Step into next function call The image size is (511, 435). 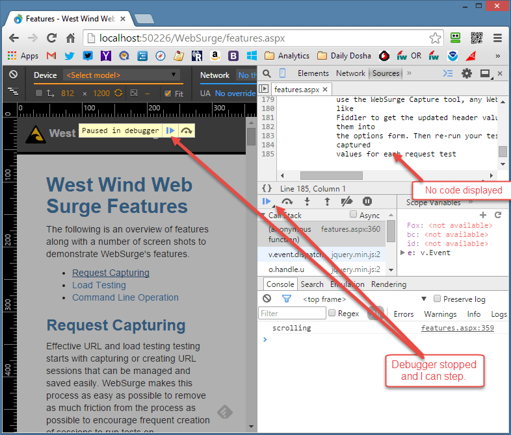307,201
